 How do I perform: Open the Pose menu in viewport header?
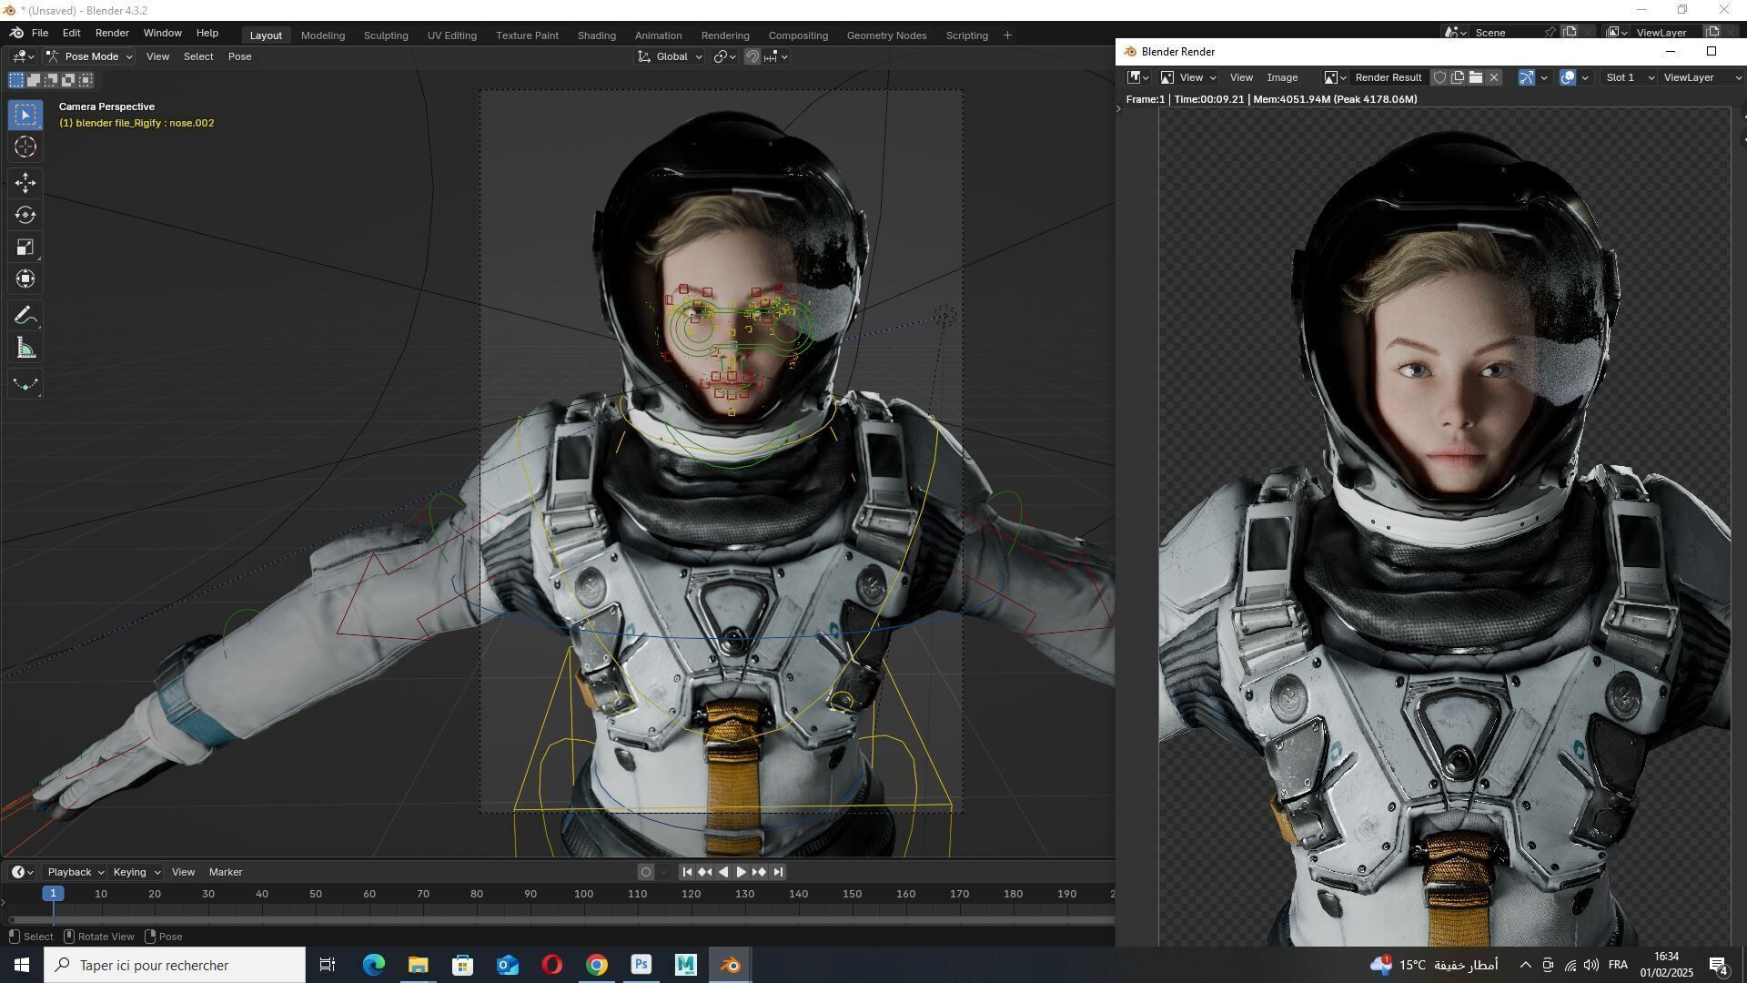(x=240, y=56)
